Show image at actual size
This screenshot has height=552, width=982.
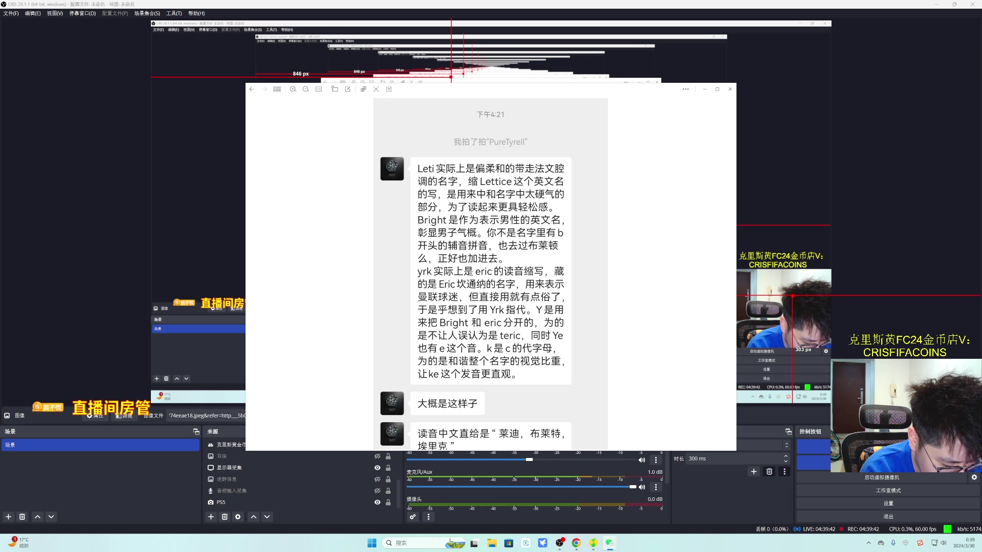[x=319, y=89]
